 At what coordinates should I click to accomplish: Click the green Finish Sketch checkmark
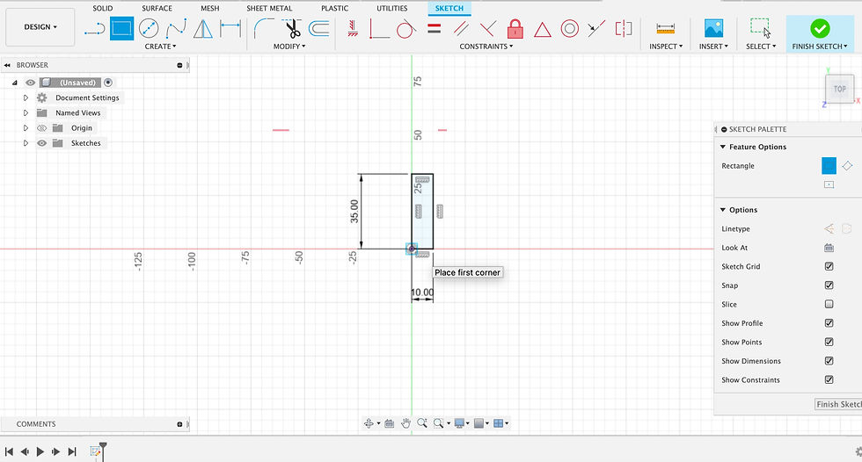(820, 28)
